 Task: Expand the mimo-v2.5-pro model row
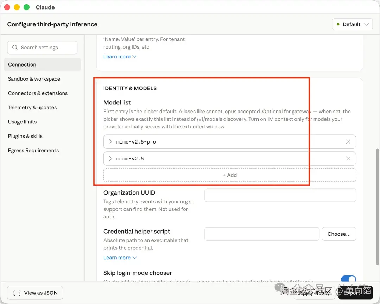tap(110, 141)
